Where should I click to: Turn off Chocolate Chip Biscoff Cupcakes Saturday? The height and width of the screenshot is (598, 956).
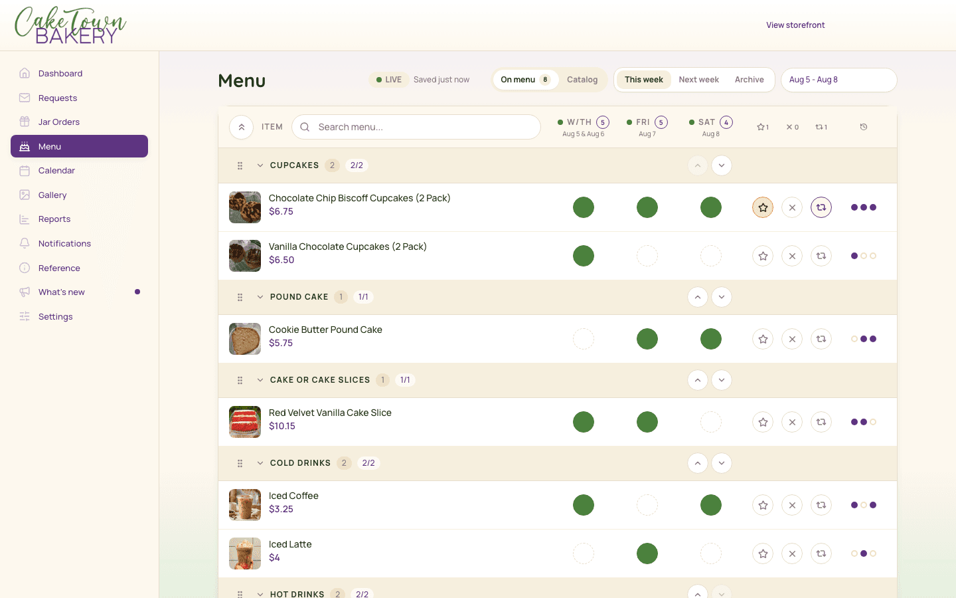tap(711, 207)
